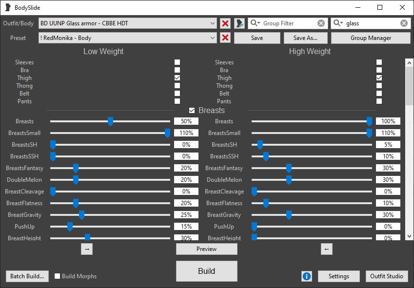
Task: Click the Preview button
Action: point(206,249)
